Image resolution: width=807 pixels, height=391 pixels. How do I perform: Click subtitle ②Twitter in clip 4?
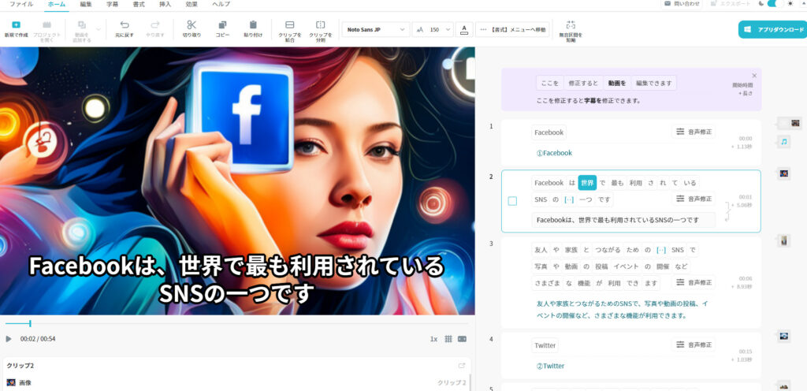point(550,366)
